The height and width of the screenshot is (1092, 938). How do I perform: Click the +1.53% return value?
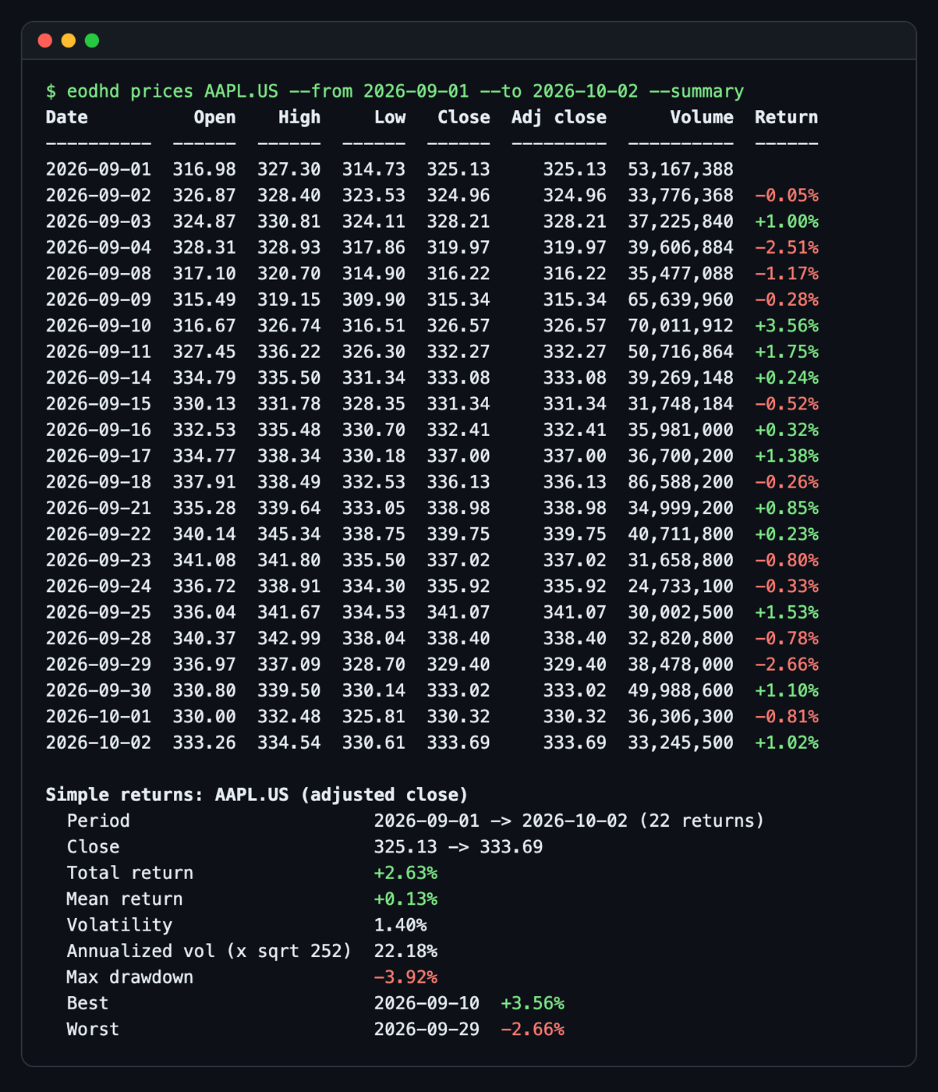click(787, 612)
